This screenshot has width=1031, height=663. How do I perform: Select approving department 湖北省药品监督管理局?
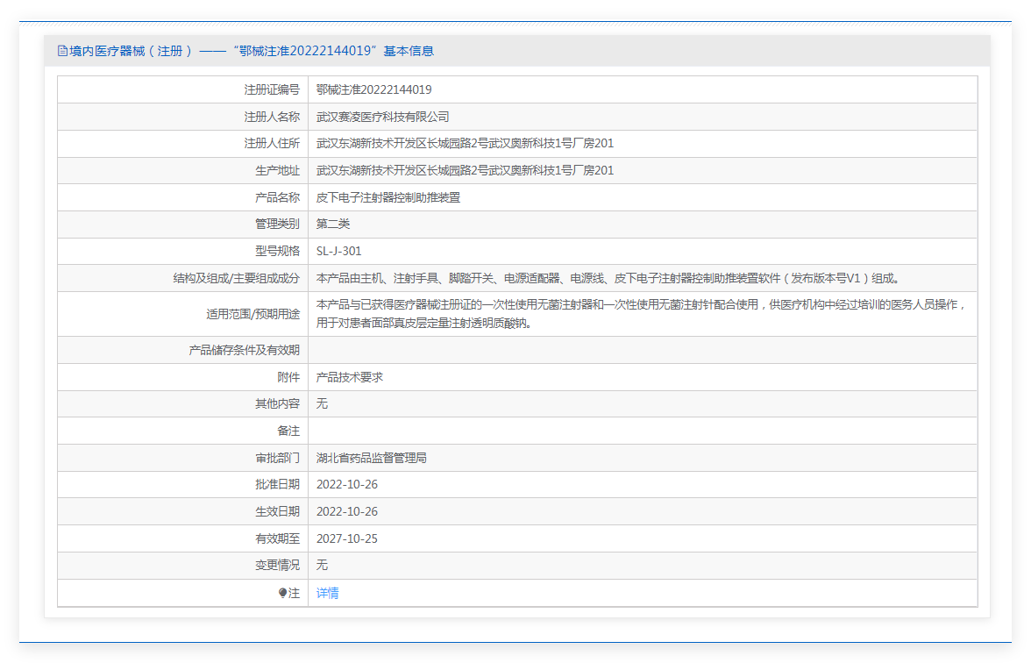click(x=372, y=459)
